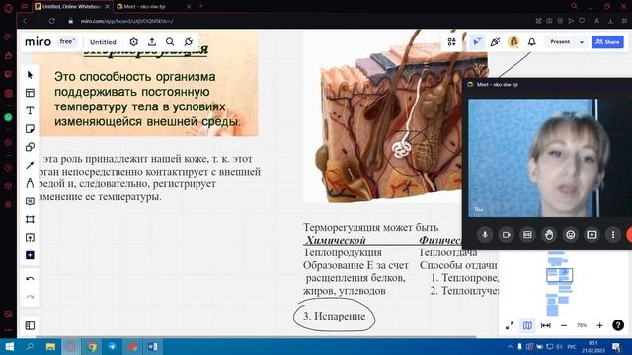Open the user avatar profile
632x355 pixels.
click(x=513, y=41)
